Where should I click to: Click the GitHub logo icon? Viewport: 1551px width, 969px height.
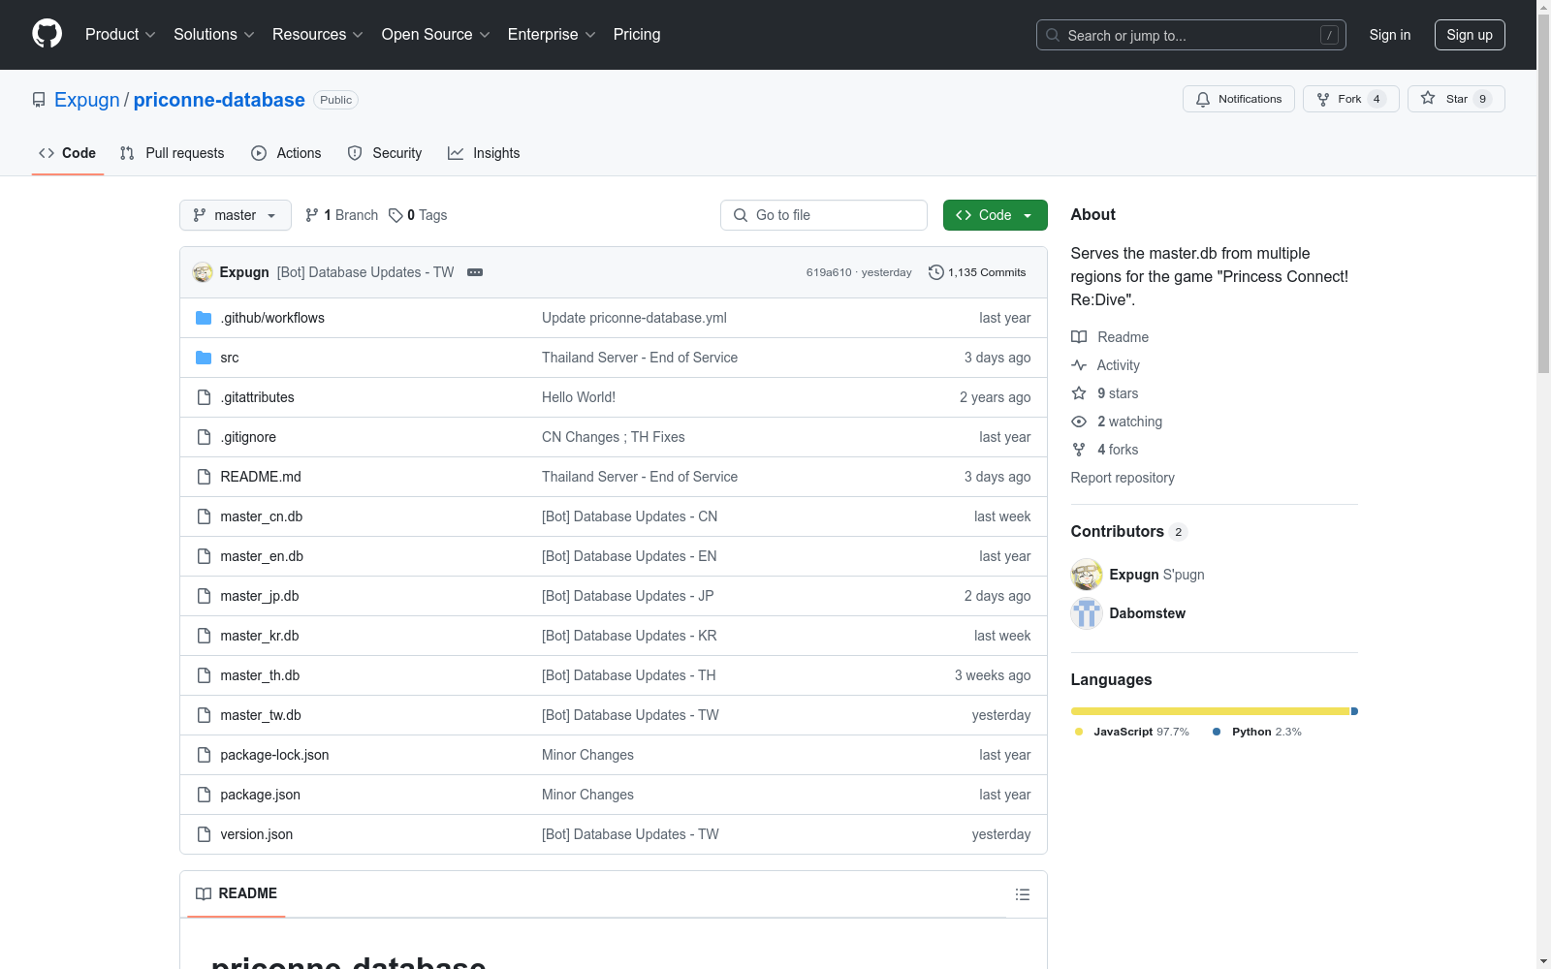pos(47,34)
